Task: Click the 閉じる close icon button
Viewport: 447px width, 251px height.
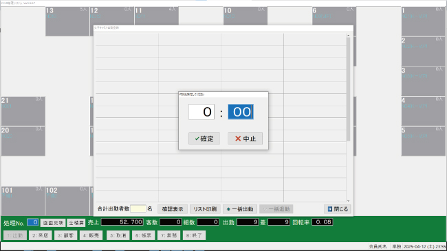Action: pyautogui.click(x=338, y=209)
